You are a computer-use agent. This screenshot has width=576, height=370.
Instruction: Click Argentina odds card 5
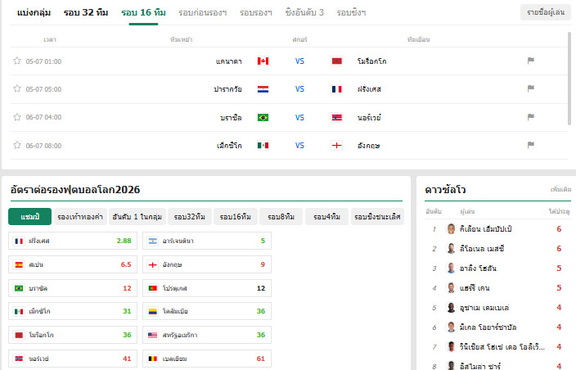click(x=207, y=241)
